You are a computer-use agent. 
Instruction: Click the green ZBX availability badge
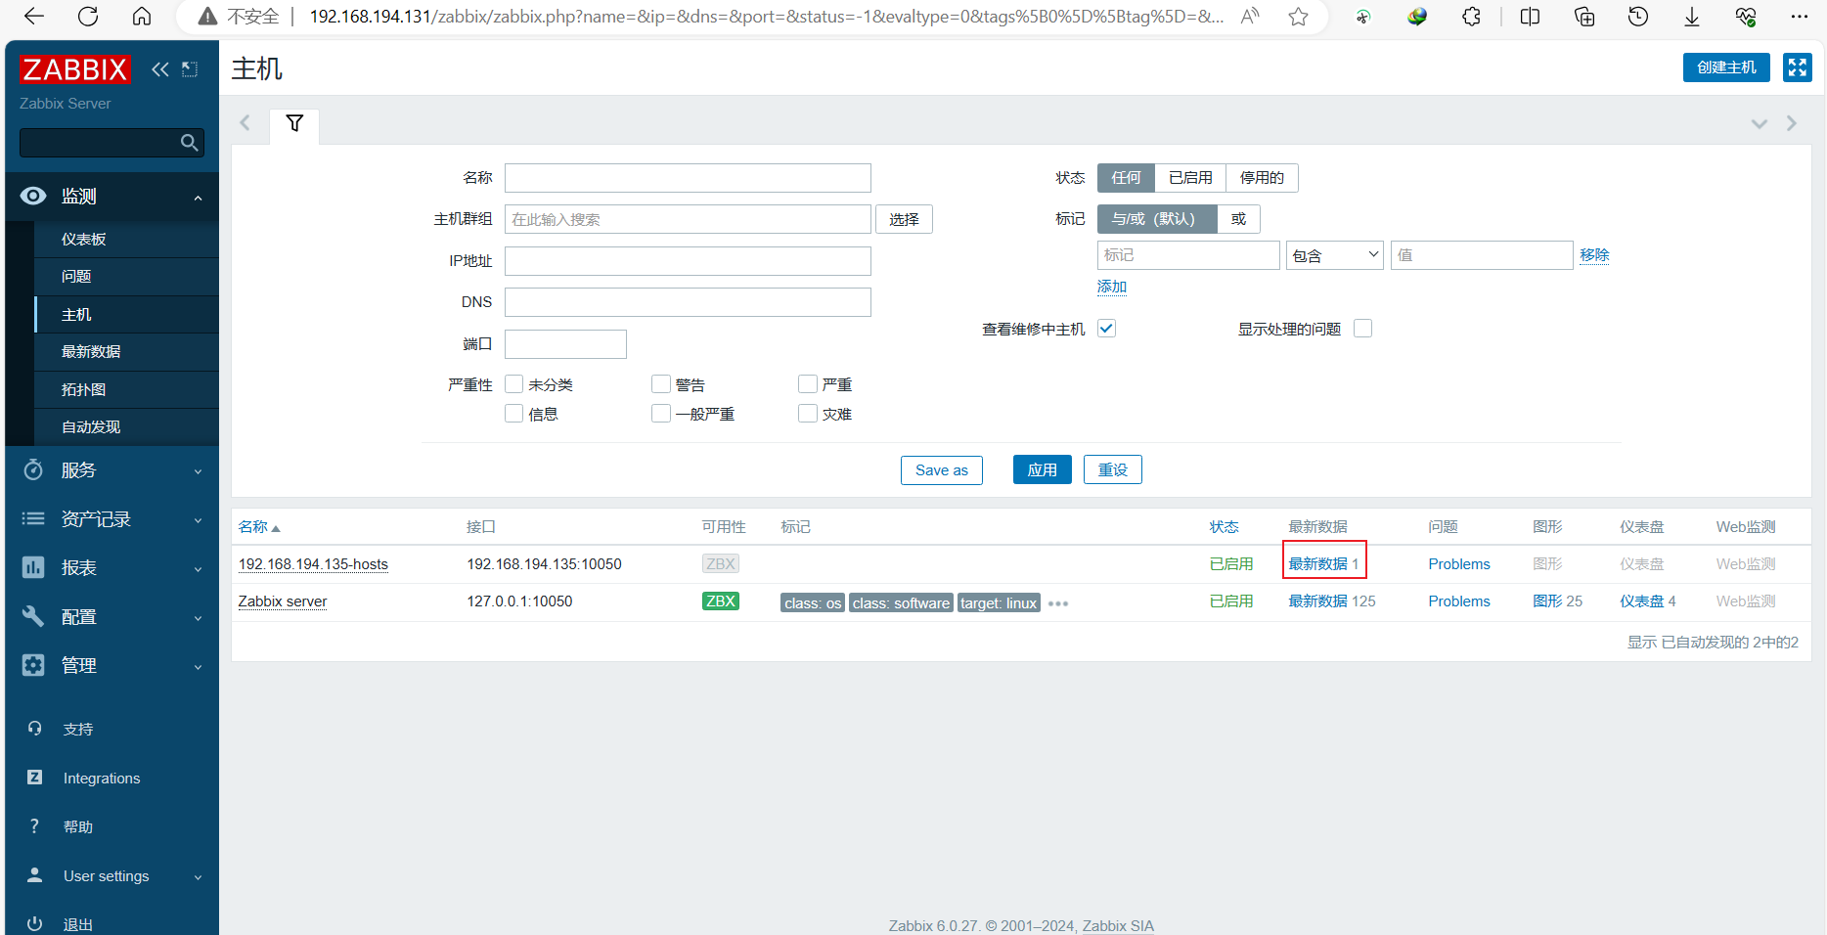point(721,601)
